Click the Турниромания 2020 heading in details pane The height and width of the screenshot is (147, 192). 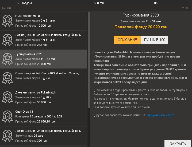[x=141, y=15]
